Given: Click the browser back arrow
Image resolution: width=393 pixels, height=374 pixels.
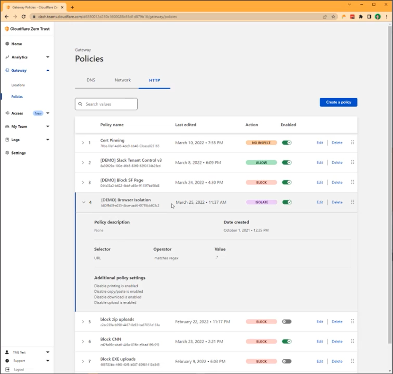Looking at the screenshot, I should pos(7,17).
